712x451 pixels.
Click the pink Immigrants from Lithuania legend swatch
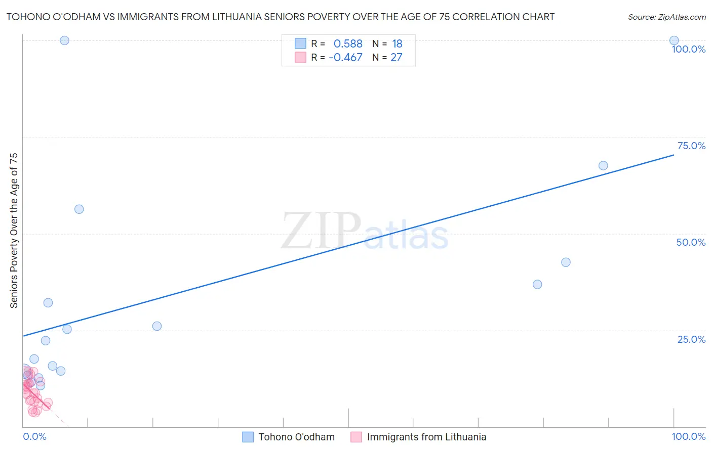(x=356, y=437)
